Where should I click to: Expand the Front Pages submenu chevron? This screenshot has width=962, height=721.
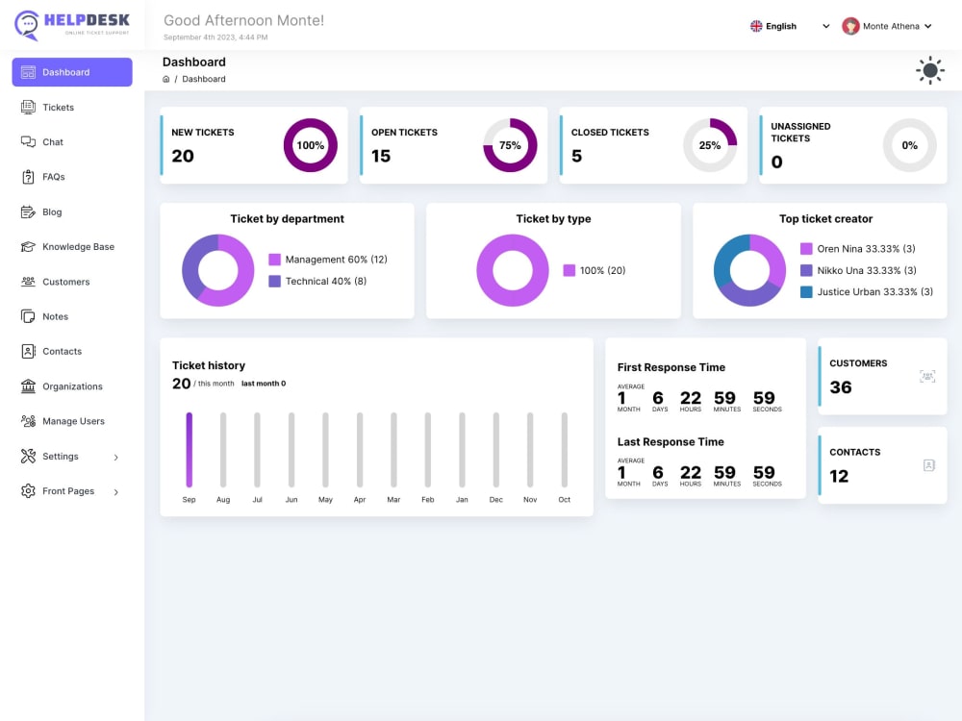[x=116, y=492]
